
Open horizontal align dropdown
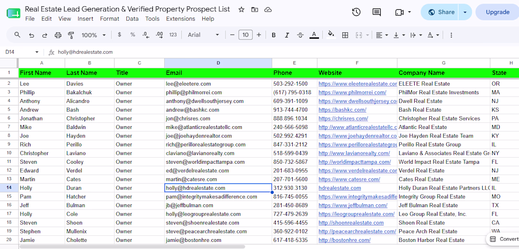pyautogui.click(x=382, y=35)
